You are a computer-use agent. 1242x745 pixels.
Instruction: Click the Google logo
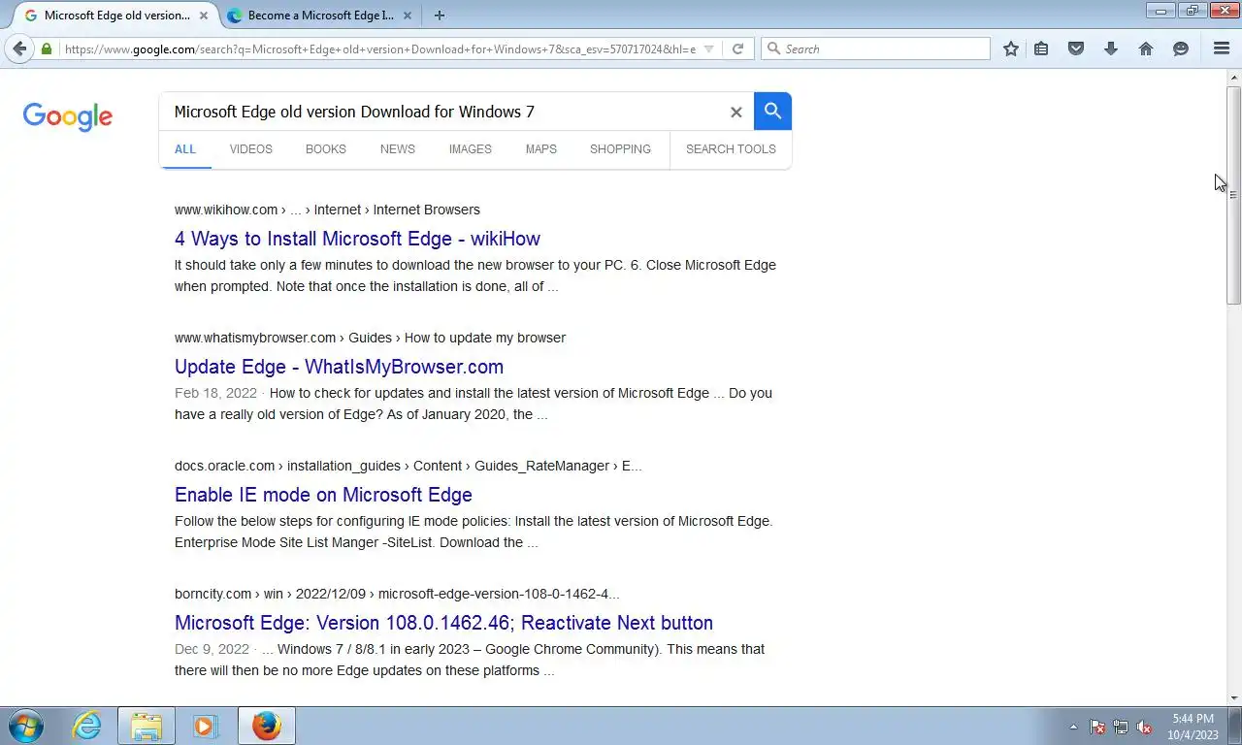click(x=68, y=116)
